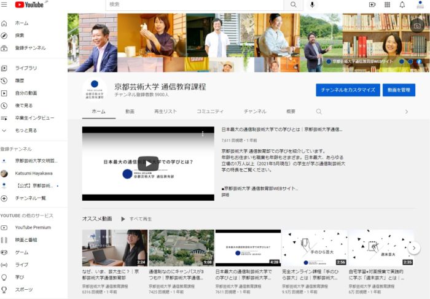The height and width of the screenshot is (299, 430).
Task: Open YouTube Premium in sidebar
Action: [x=34, y=227]
